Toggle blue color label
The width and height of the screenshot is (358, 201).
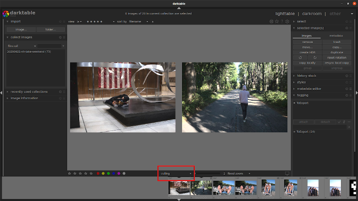point(114,173)
